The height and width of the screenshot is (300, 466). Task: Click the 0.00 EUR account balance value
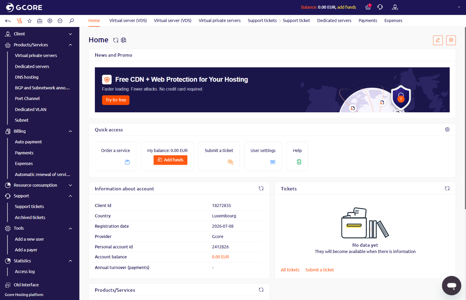[x=221, y=257]
